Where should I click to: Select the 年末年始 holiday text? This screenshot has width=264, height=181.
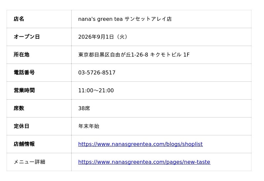89,126
